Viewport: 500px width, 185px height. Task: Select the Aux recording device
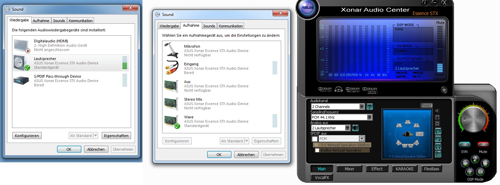click(x=222, y=86)
